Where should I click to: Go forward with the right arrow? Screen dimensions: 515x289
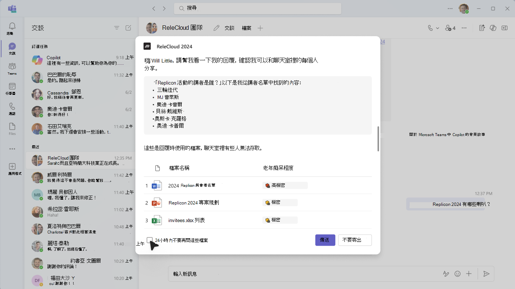pyautogui.click(x=164, y=8)
